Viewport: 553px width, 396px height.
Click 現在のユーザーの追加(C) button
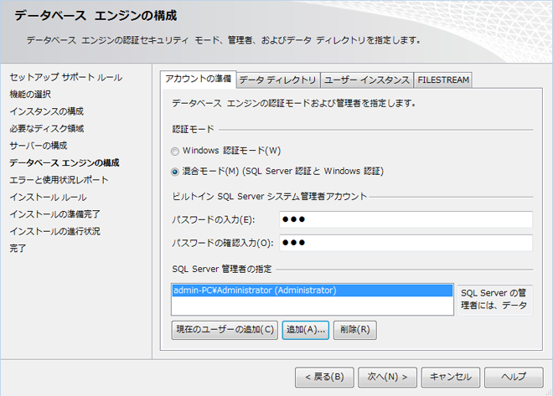pyautogui.click(x=225, y=330)
